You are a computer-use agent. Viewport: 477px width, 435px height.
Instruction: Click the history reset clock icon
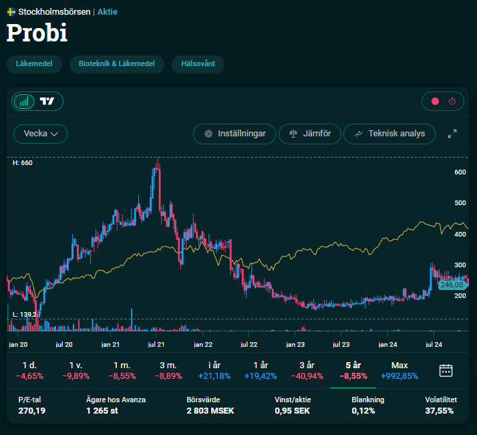(x=452, y=102)
